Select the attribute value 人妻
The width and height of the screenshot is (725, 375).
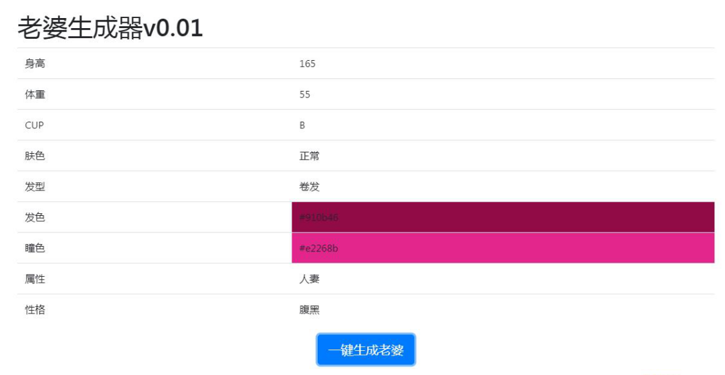[x=310, y=279]
